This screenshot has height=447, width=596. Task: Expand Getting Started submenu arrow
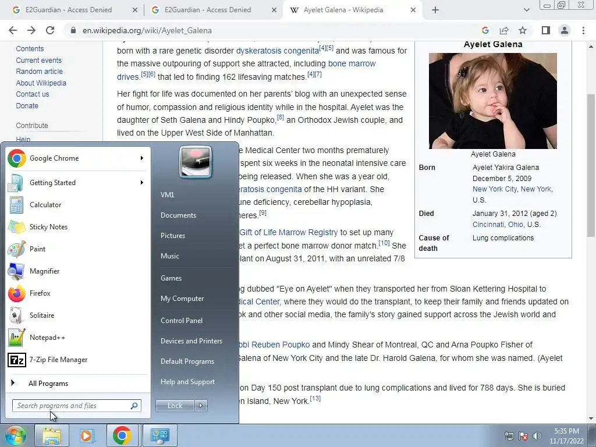[x=142, y=182]
